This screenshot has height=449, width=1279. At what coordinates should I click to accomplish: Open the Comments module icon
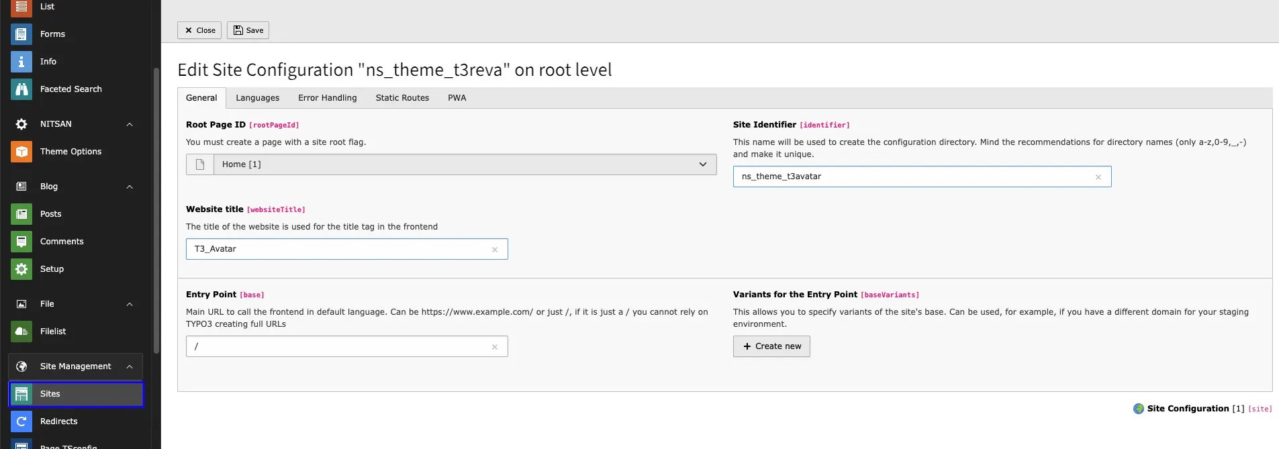pyautogui.click(x=21, y=242)
